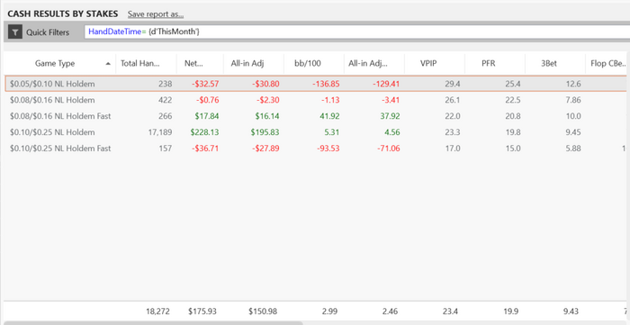This screenshot has height=325, width=630.
Task: Click the Quick Filters label
Action: (48, 32)
